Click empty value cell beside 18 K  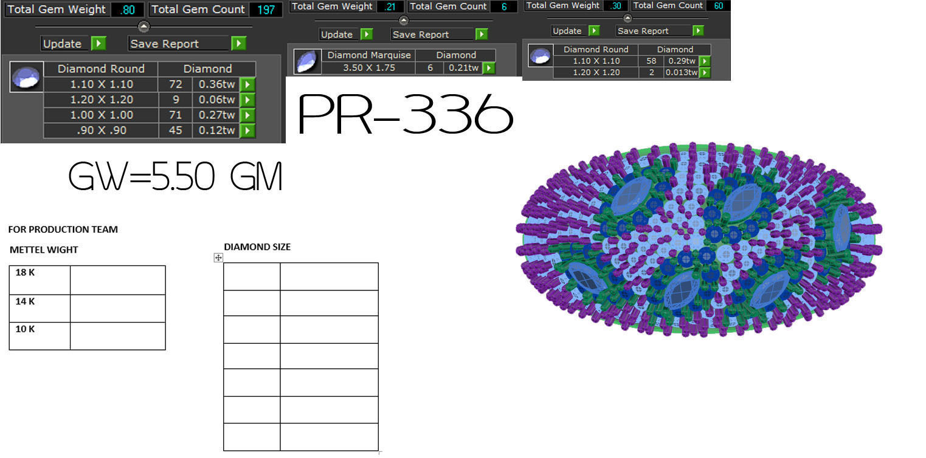(x=118, y=280)
